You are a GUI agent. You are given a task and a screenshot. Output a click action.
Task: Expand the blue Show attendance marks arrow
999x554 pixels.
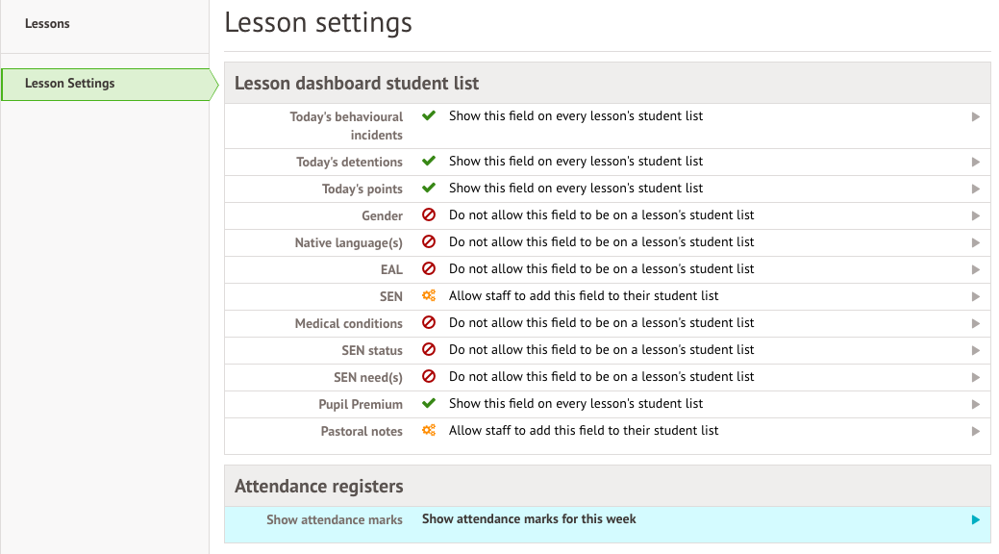tap(975, 519)
